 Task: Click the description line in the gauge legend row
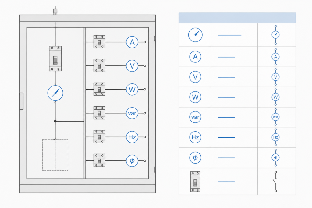pyautogui.click(x=230, y=35)
